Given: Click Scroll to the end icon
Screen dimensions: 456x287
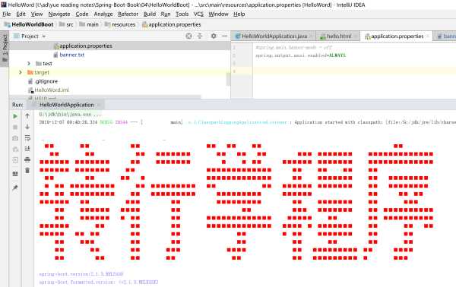Looking at the screenshot, I should pos(27,149).
